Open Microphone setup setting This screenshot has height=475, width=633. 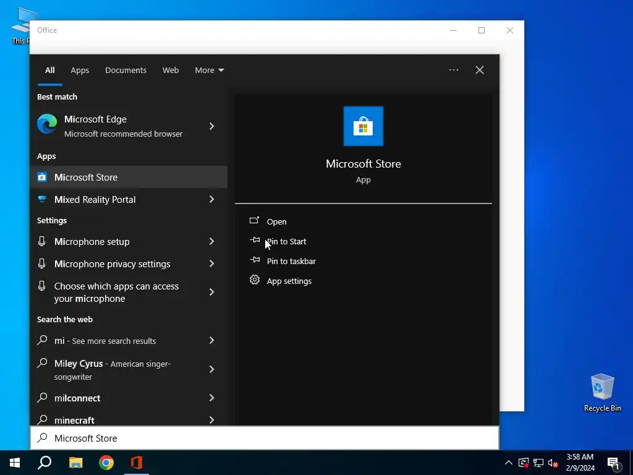[129, 241]
